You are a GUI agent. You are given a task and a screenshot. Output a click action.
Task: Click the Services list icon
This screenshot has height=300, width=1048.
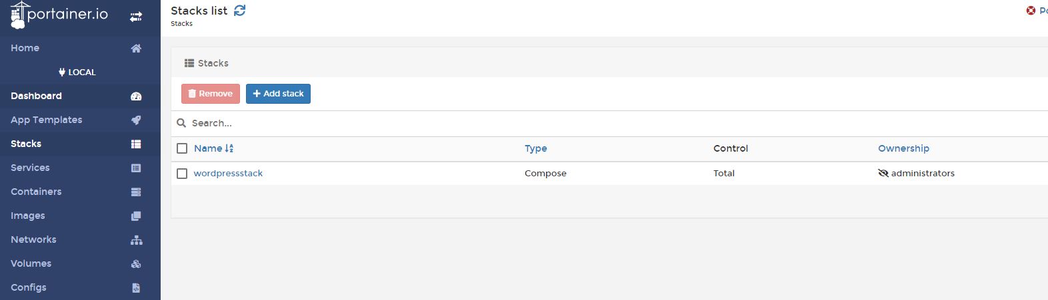pyautogui.click(x=136, y=168)
